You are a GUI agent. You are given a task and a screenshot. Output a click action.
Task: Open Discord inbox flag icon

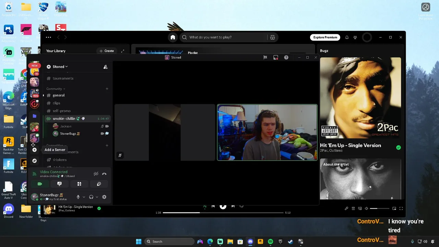tap(265, 58)
